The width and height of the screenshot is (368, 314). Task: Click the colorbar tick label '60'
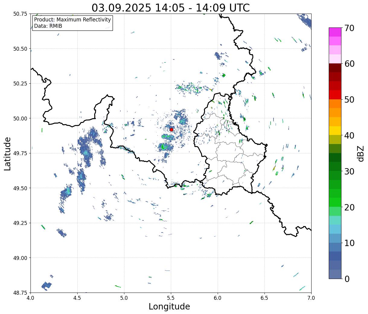pos(349,64)
